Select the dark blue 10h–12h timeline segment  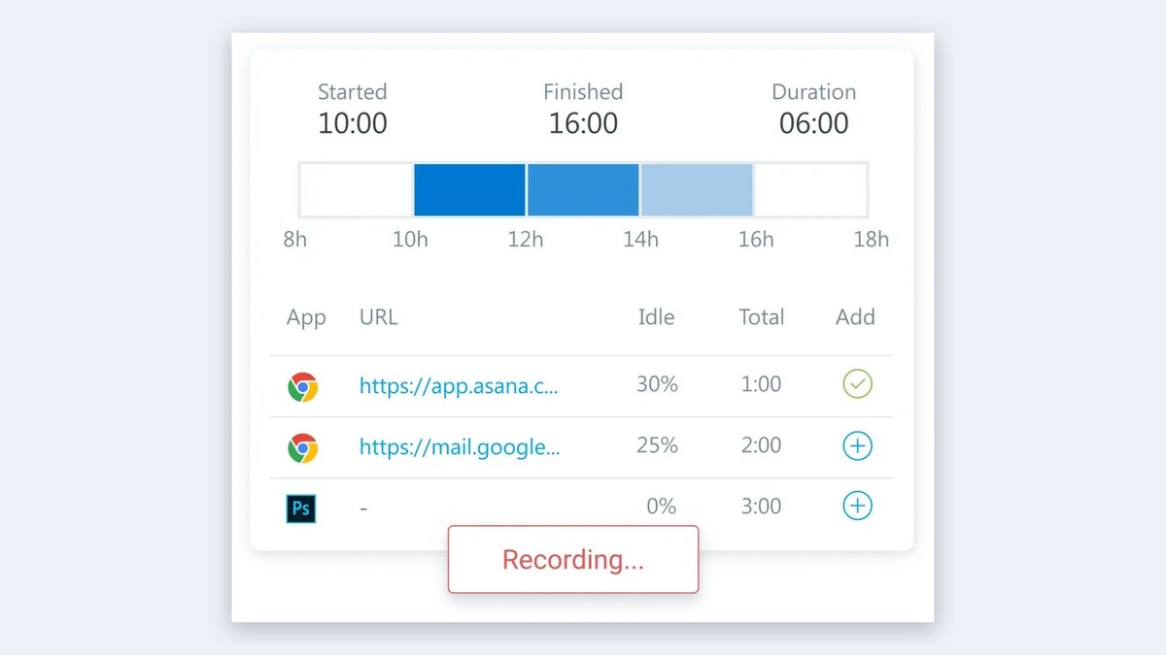(x=469, y=189)
